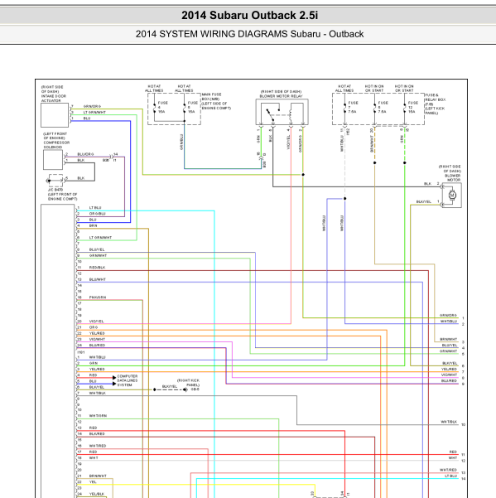Click "VIO/YEL" at left connector pin 20
This screenshot has height=498, width=496.
pyautogui.click(x=97, y=322)
